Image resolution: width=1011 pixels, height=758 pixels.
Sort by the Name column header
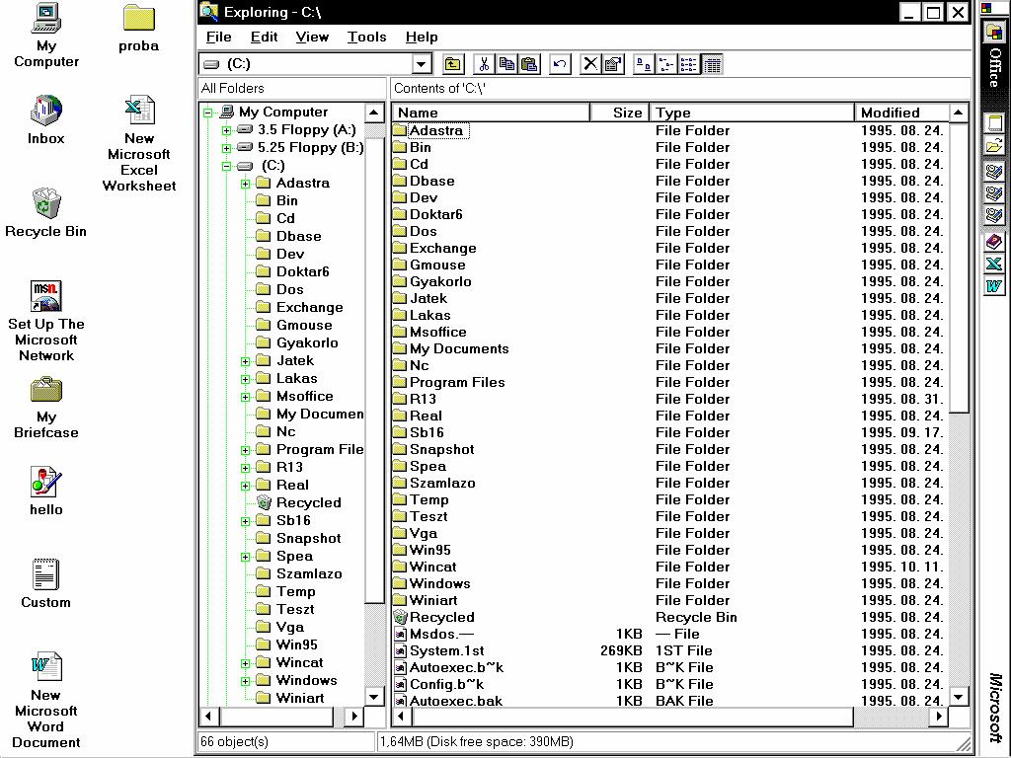click(x=491, y=113)
